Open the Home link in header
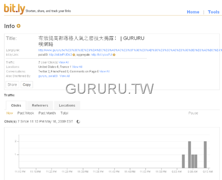222x180 pixels. point(193,12)
